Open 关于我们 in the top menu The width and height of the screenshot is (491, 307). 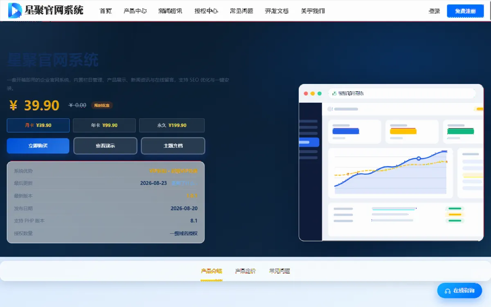pos(313,11)
